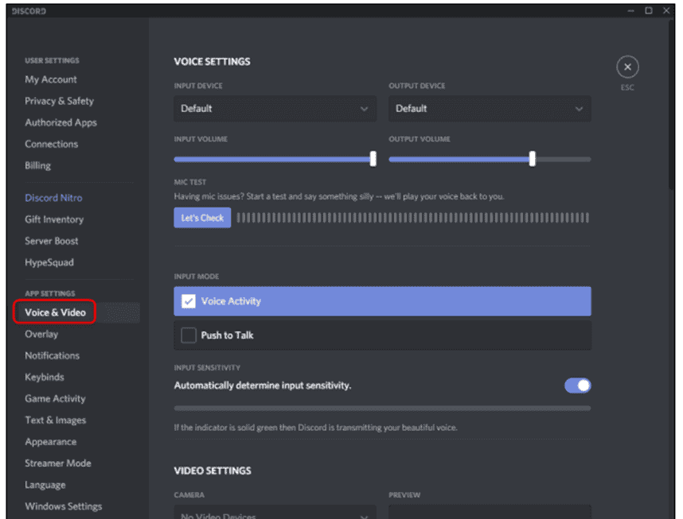Select Push to Talk input mode
Viewport: 683px width, 519px height.
[382, 335]
